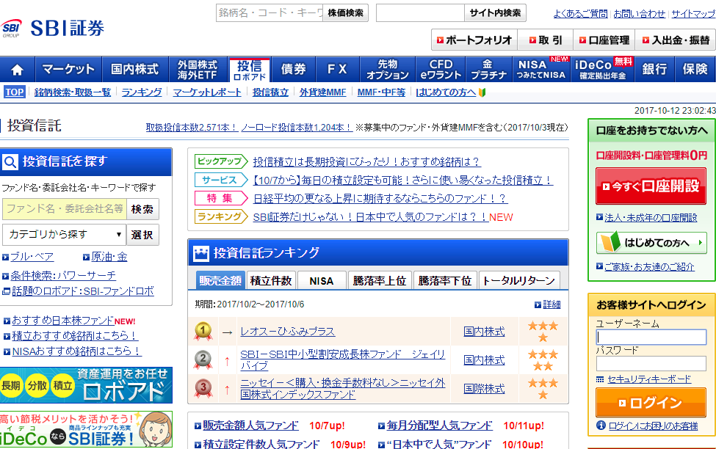
Task: Click the beginner leaf mark icon
Action: (x=482, y=92)
